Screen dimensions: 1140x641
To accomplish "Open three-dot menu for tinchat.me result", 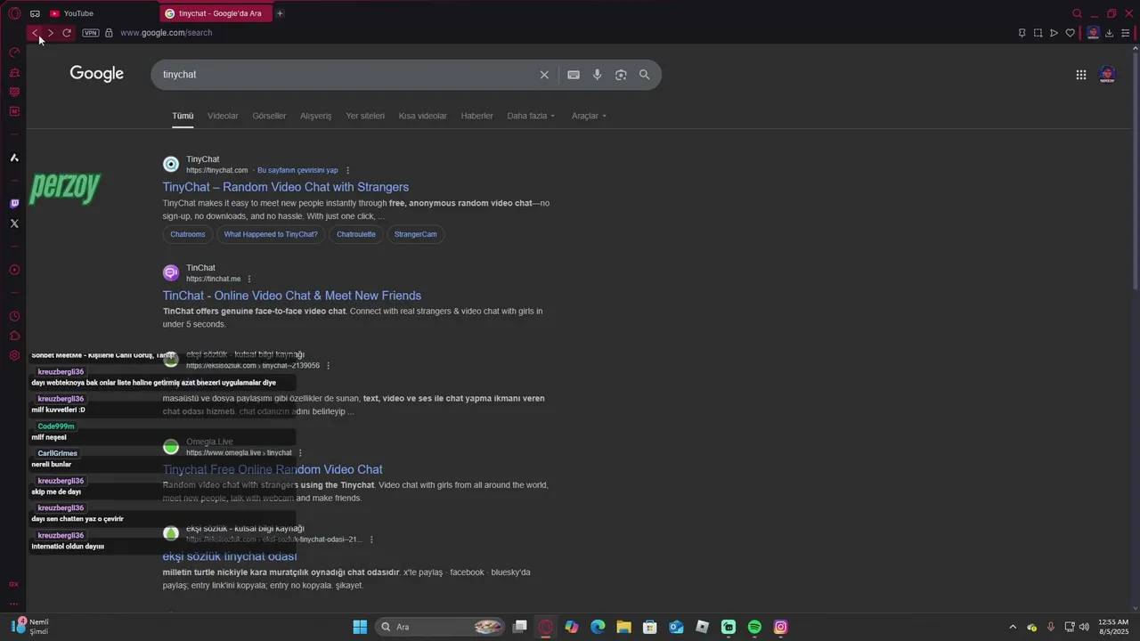I will 249,279.
